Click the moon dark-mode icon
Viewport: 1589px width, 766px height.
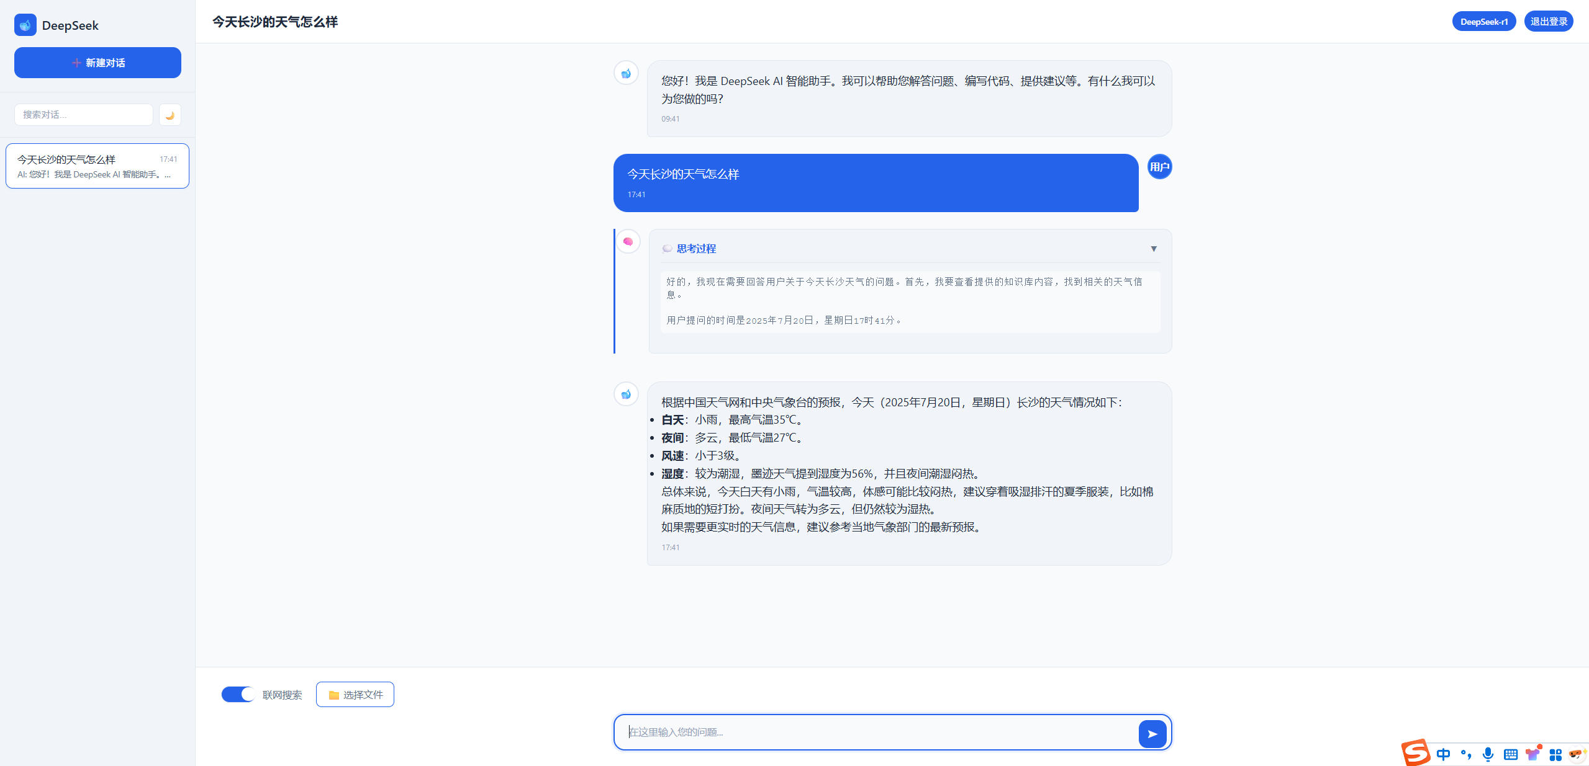pyautogui.click(x=170, y=115)
